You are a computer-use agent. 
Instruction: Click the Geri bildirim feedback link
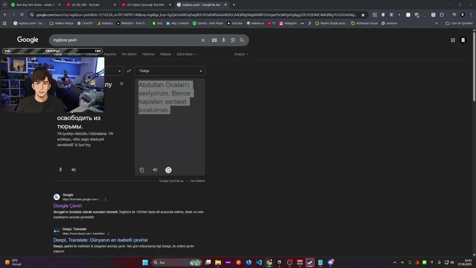point(197,181)
